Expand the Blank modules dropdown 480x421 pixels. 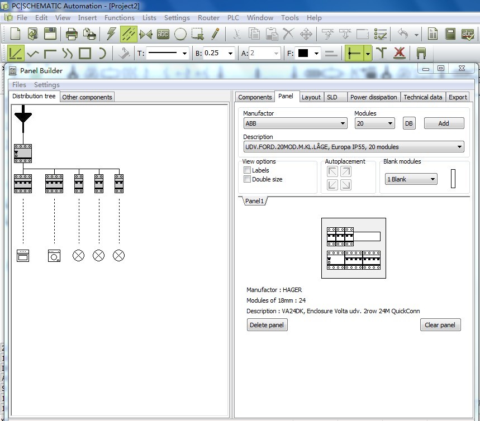[x=411, y=179]
